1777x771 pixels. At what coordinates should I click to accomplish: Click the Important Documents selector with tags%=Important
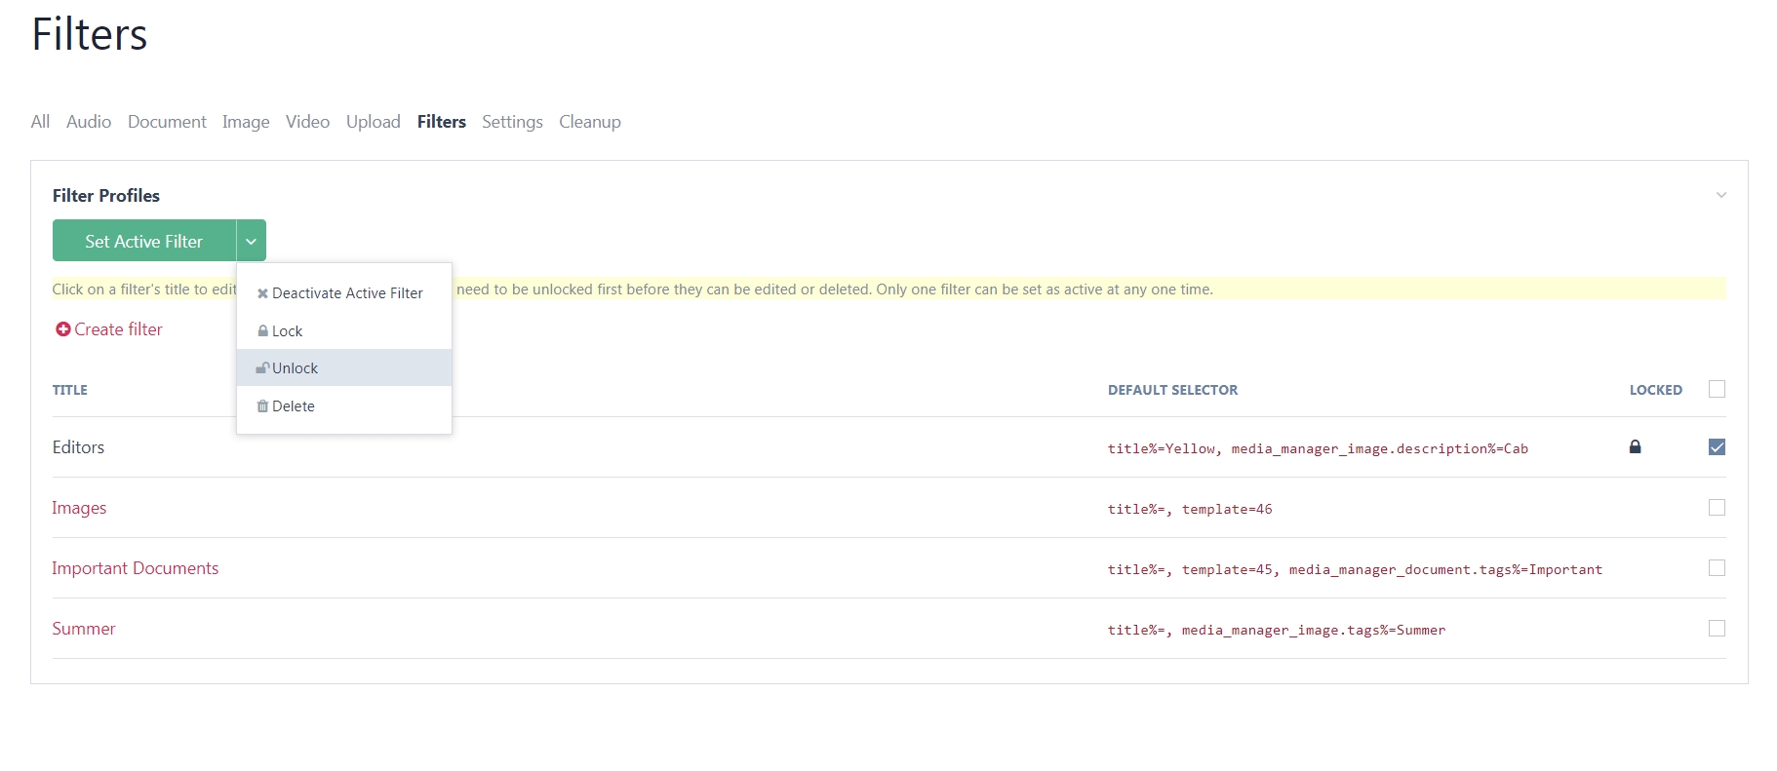[x=1355, y=569]
